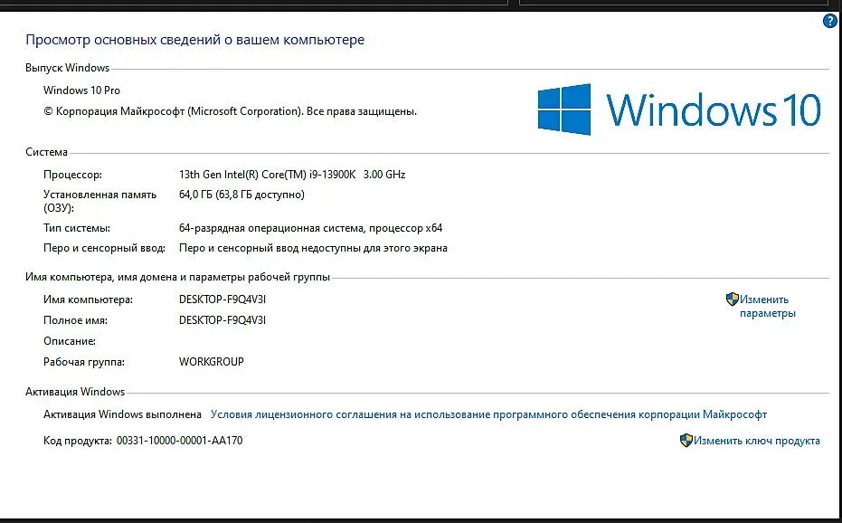This screenshot has width=842, height=523.
Task: Click the Перо и сенсорный ввод label
Action: point(104,248)
